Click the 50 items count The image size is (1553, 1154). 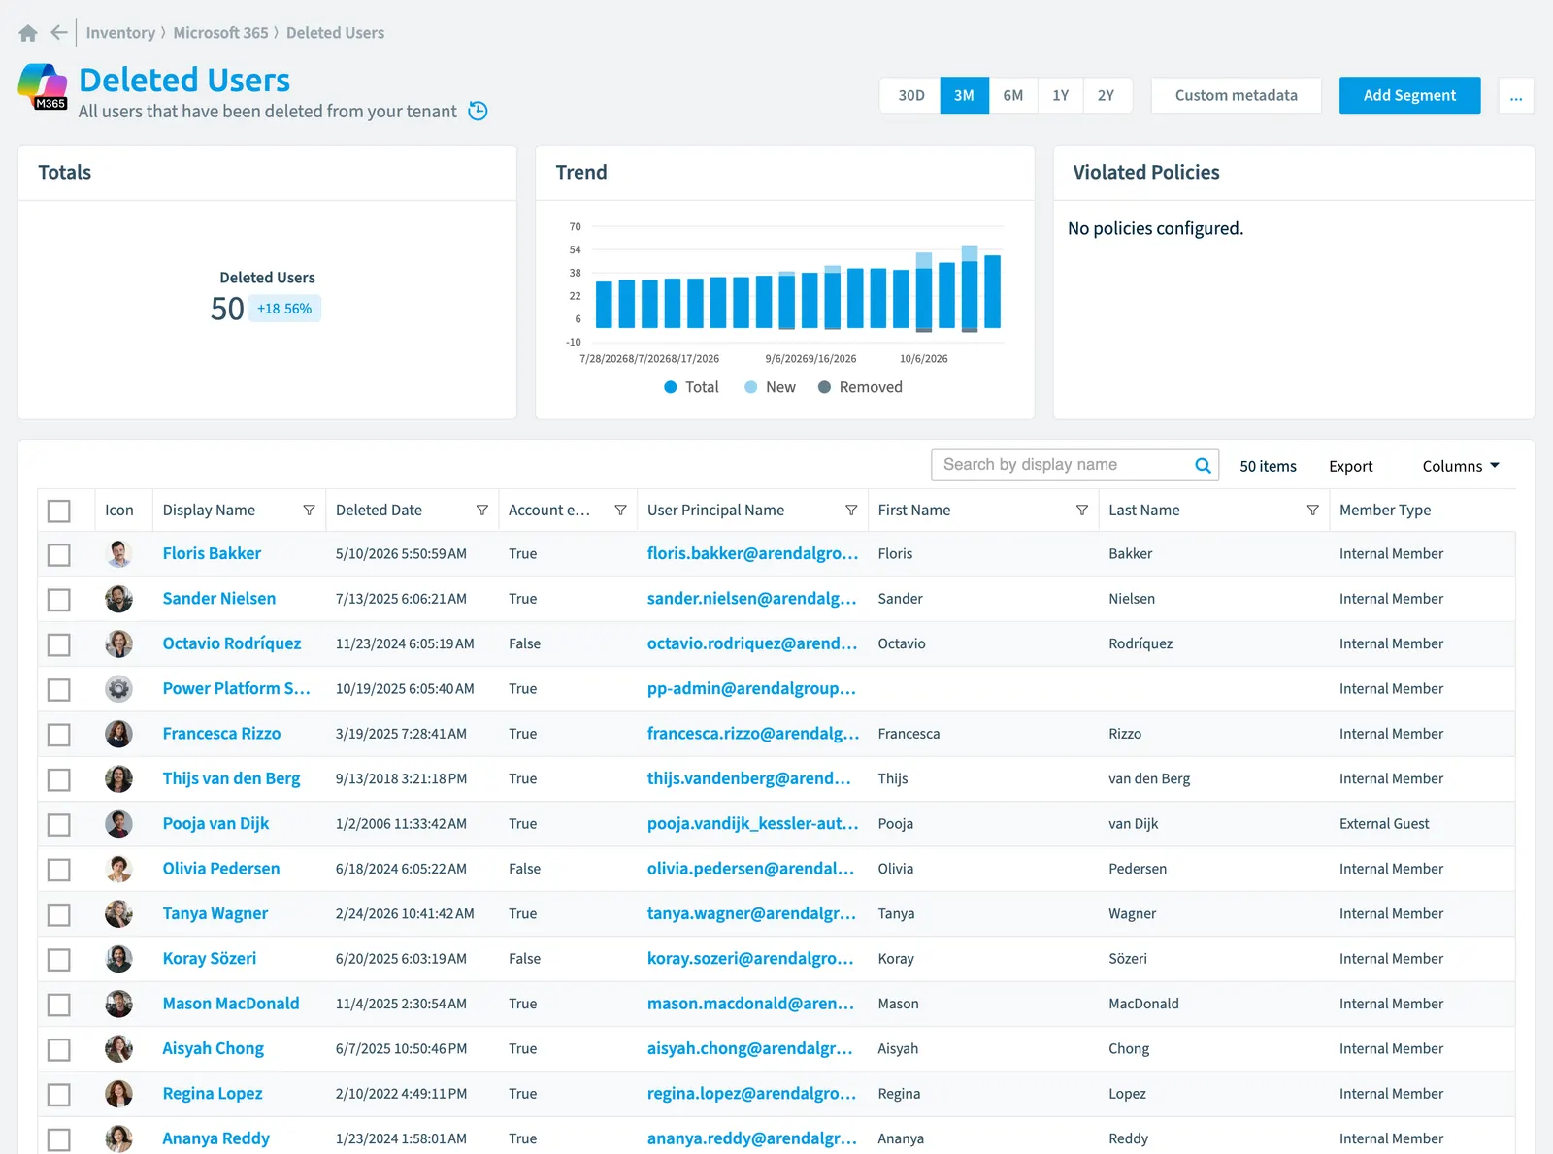pos(1268,466)
